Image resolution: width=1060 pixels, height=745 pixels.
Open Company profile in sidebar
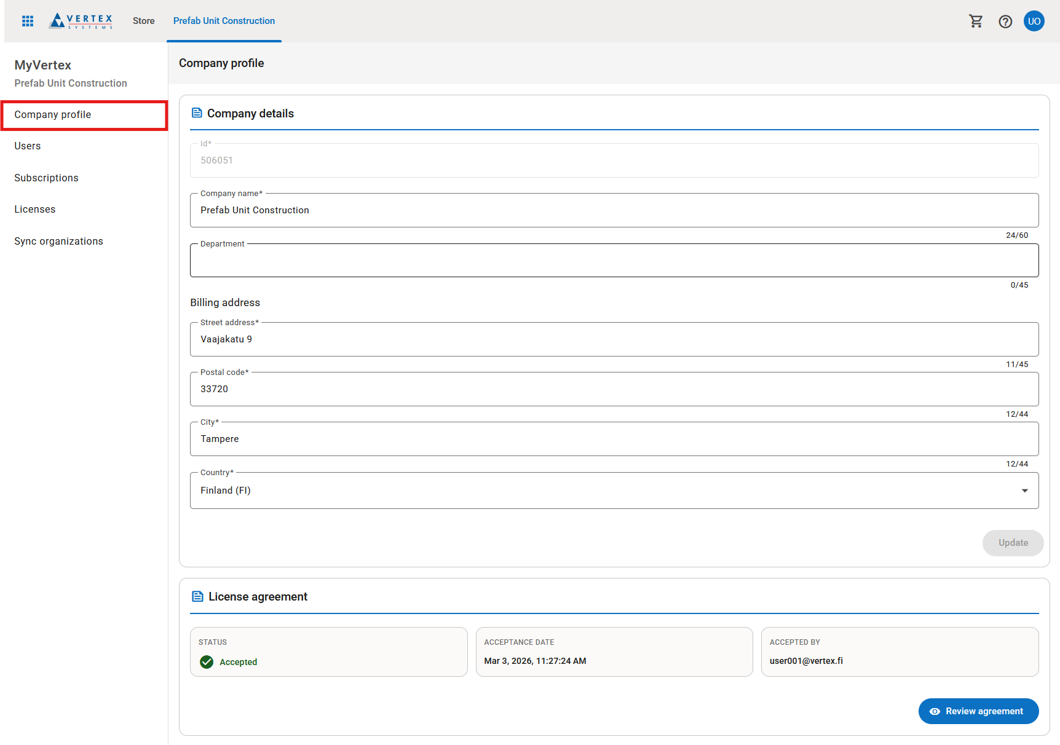click(84, 115)
